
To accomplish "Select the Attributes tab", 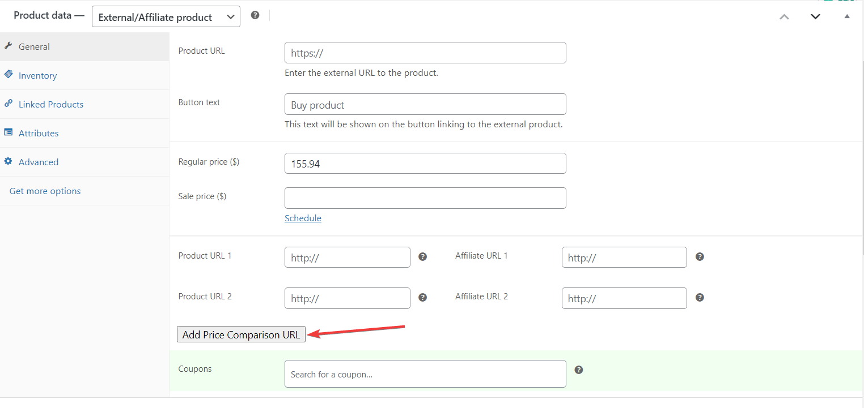I will pos(84,133).
